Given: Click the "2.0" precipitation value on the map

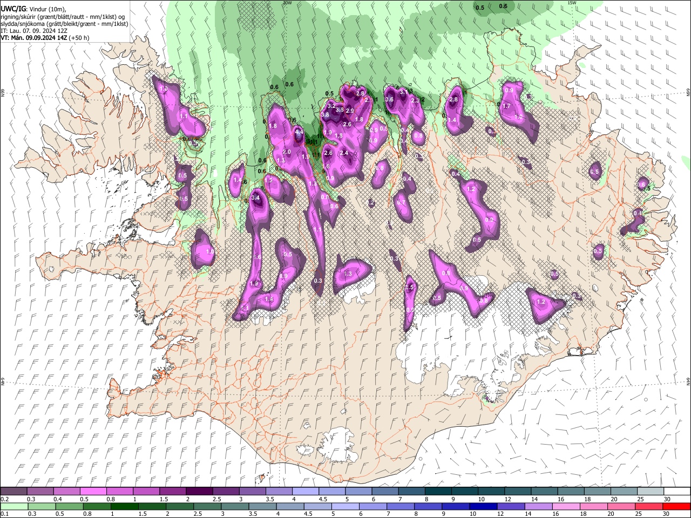Looking at the screenshot, I should tap(287, 152).
